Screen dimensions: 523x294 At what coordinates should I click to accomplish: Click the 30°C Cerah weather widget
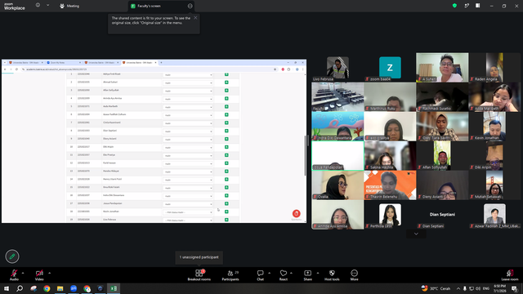(436, 288)
